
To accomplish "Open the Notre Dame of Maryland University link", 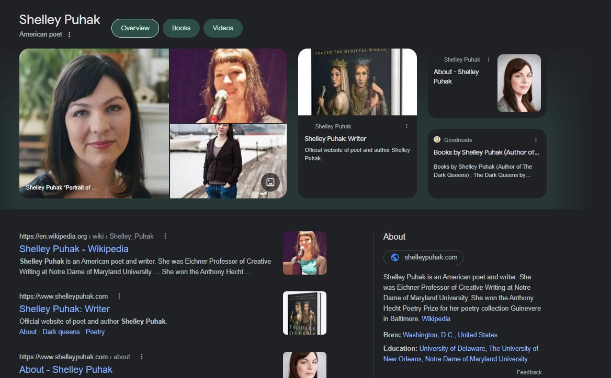I will (x=476, y=359).
